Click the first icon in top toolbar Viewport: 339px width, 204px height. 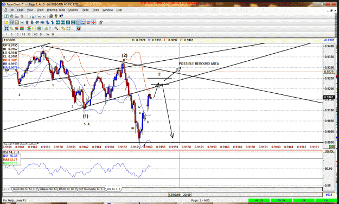click(7, 16)
